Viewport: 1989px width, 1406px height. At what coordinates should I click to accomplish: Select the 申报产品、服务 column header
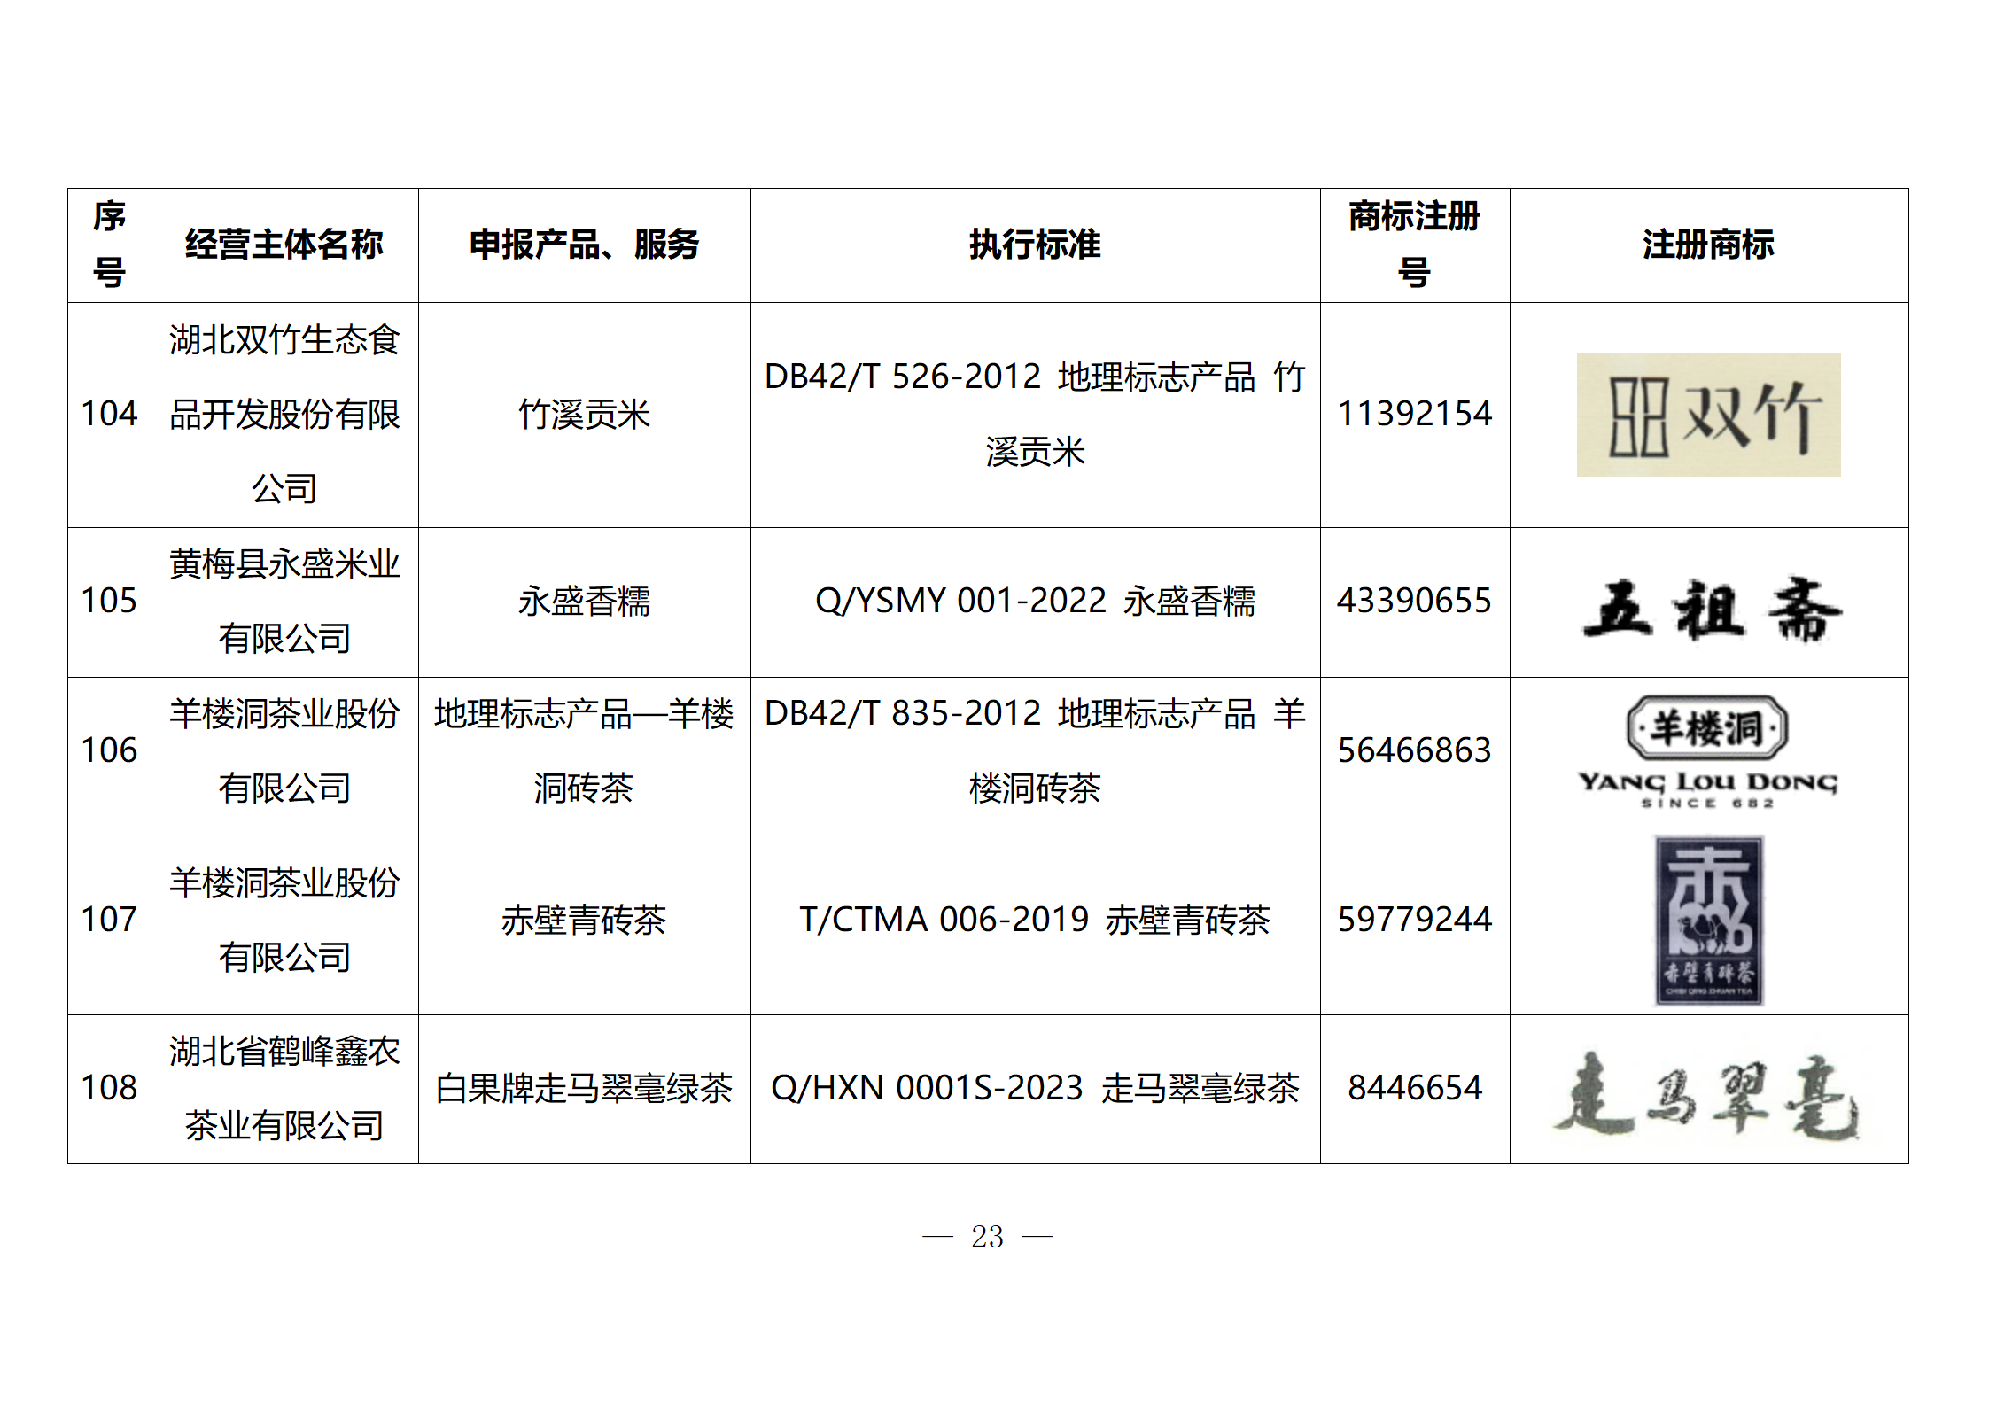[x=584, y=245]
